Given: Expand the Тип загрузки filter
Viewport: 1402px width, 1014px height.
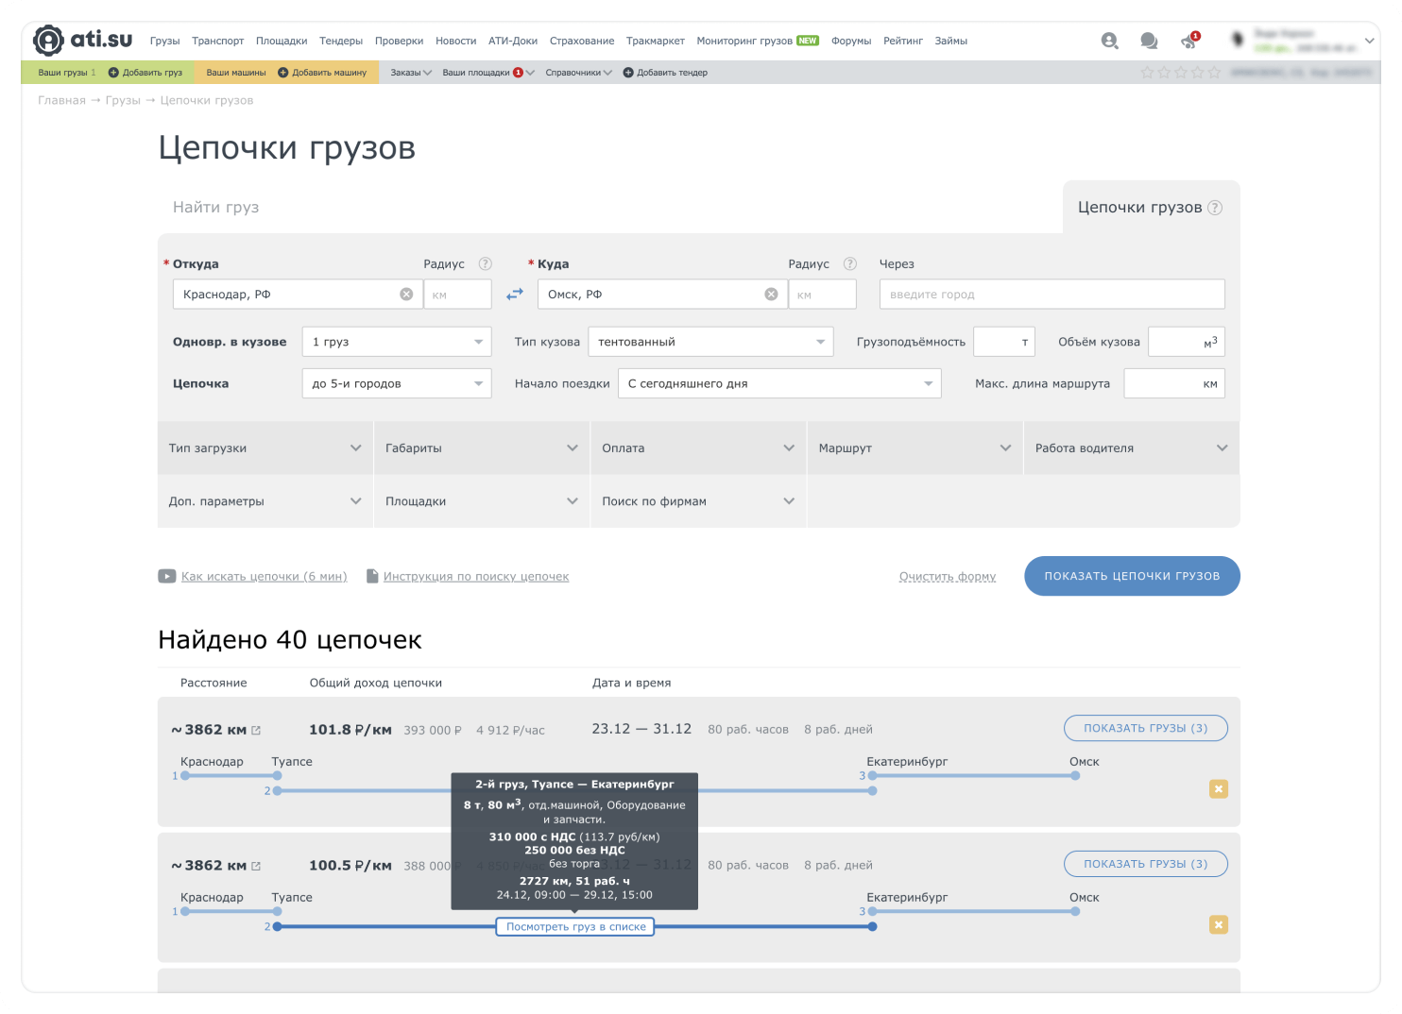Looking at the screenshot, I should [x=265, y=448].
